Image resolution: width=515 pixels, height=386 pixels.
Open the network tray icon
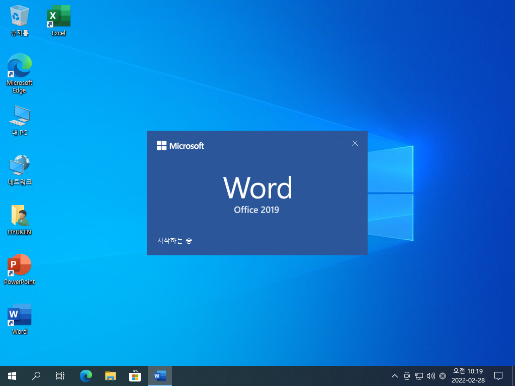pyautogui.click(x=419, y=376)
